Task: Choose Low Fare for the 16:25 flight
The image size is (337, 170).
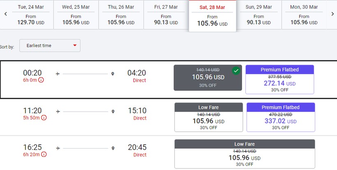Action: click(x=245, y=154)
